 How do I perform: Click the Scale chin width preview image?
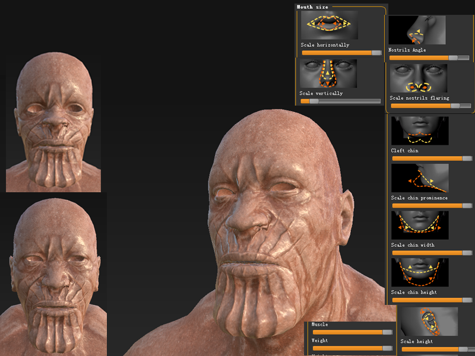(420, 225)
